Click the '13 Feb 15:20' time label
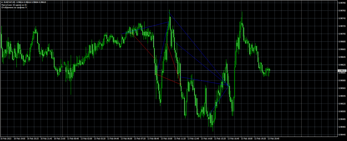This screenshot has height=141, width=347. pyautogui.click(x=220, y=139)
